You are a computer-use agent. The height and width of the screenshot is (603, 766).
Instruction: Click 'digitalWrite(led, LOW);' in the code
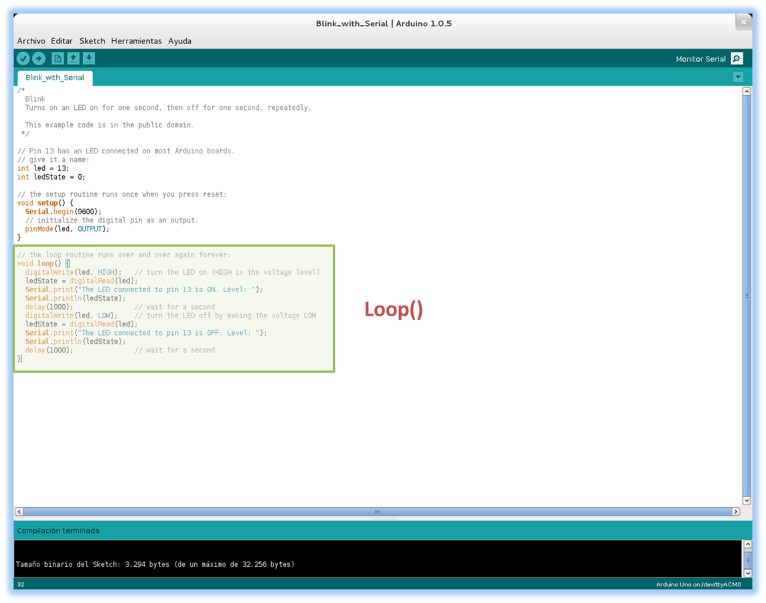pos(72,316)
